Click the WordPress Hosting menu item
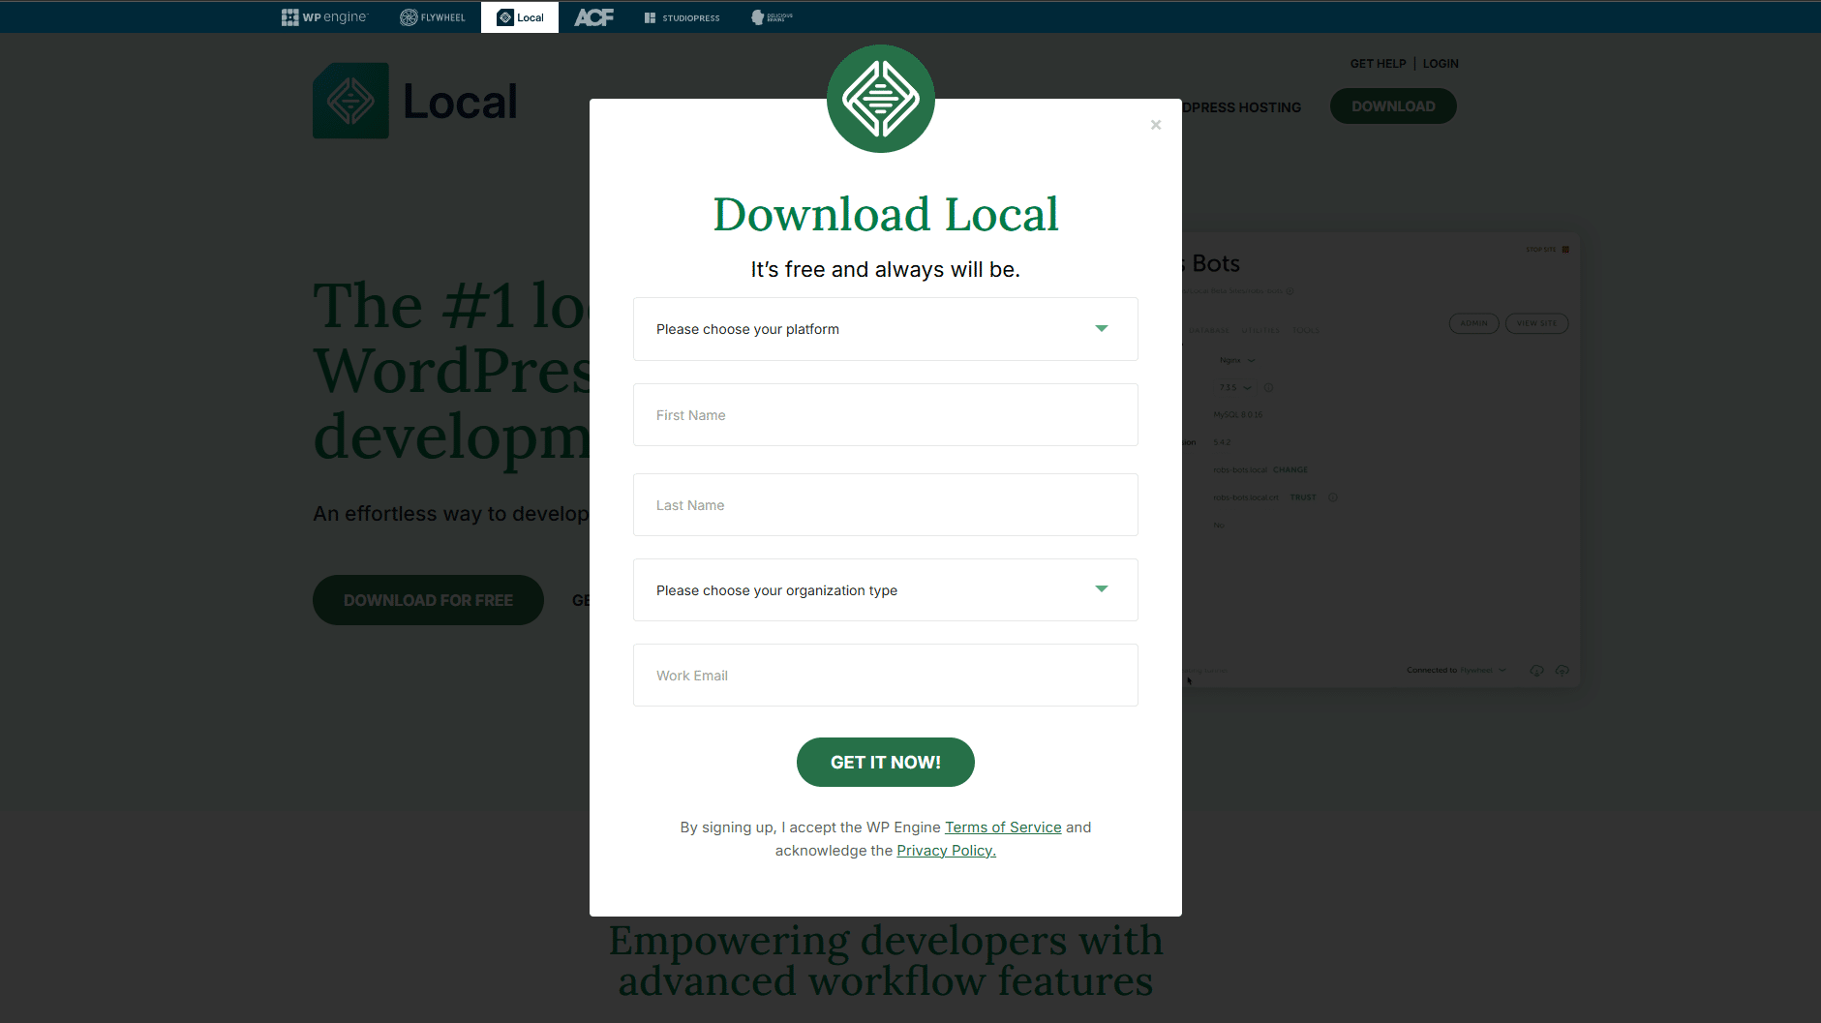Image resolution: width=1821 pixels, height=1023 pixels. coord(1241,107)
